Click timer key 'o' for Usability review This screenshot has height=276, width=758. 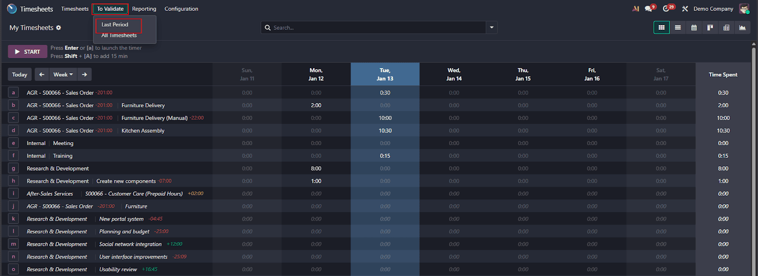coord(13,269)
